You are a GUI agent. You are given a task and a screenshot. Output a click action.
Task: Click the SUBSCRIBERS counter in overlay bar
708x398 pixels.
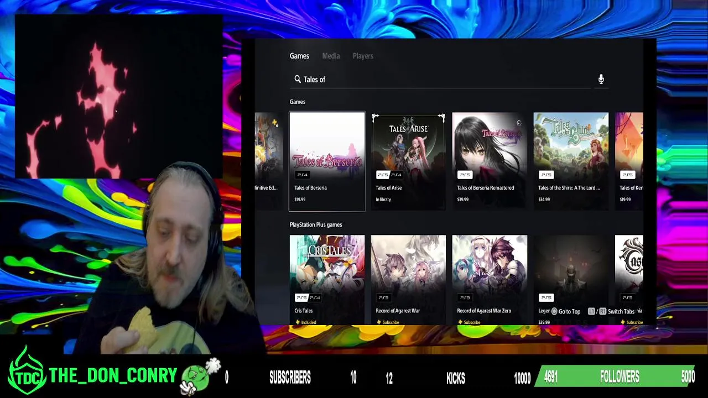point(290,378)
